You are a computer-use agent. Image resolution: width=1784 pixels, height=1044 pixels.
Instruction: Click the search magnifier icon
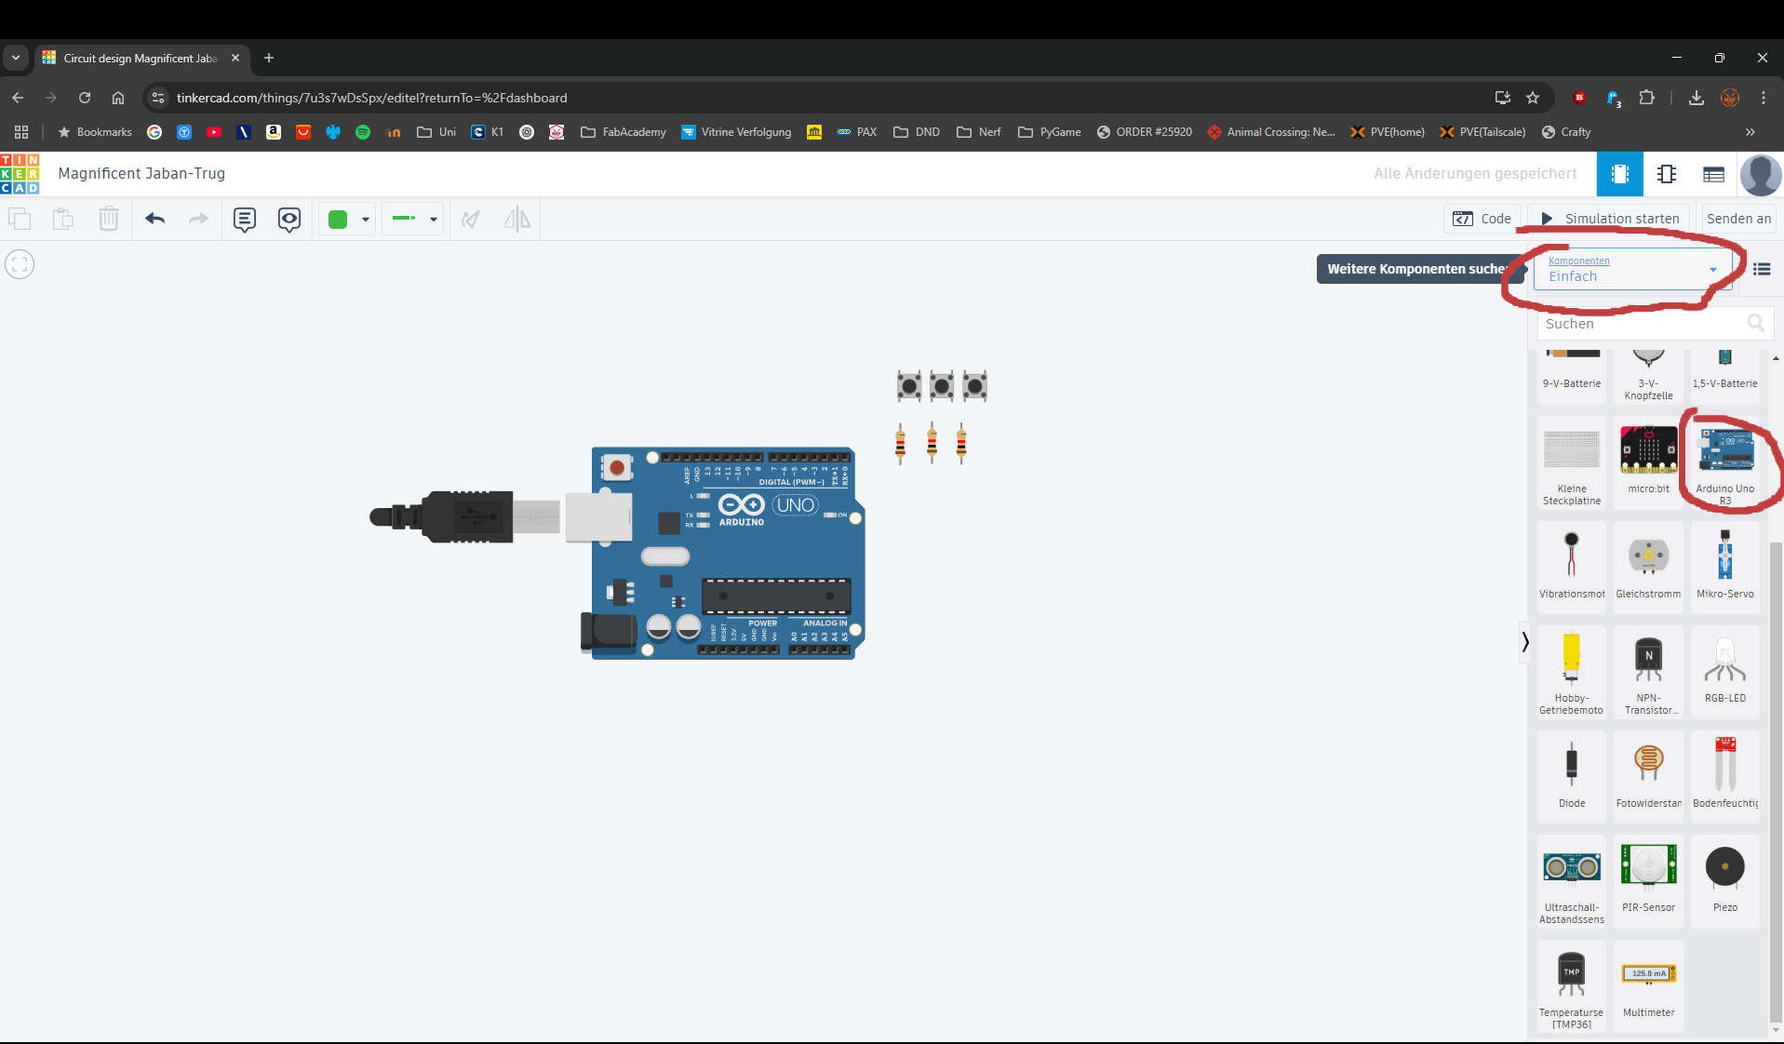coord(1756,324)
